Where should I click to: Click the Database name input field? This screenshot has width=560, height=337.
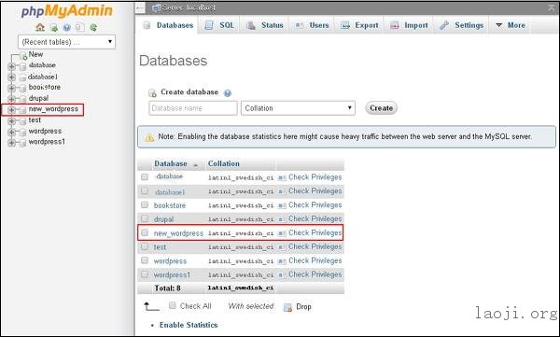point(193,108)
